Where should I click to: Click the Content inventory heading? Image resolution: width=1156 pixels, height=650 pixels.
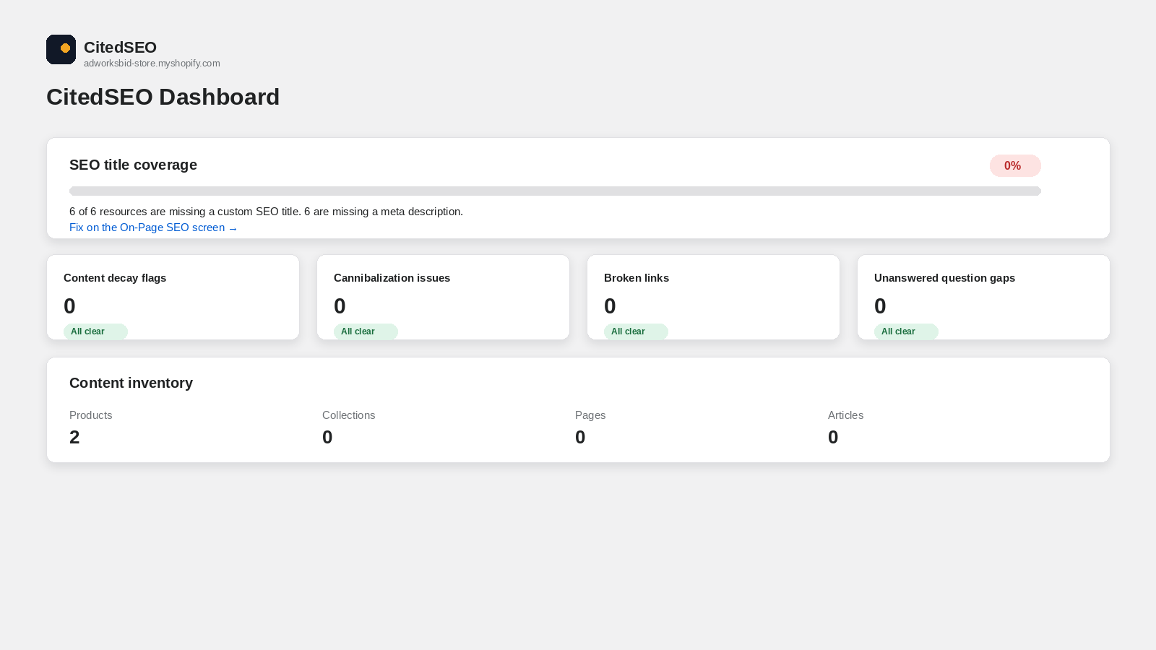point(131,383)
